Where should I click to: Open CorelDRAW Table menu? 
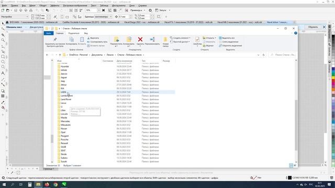click(x=104, y=6)
